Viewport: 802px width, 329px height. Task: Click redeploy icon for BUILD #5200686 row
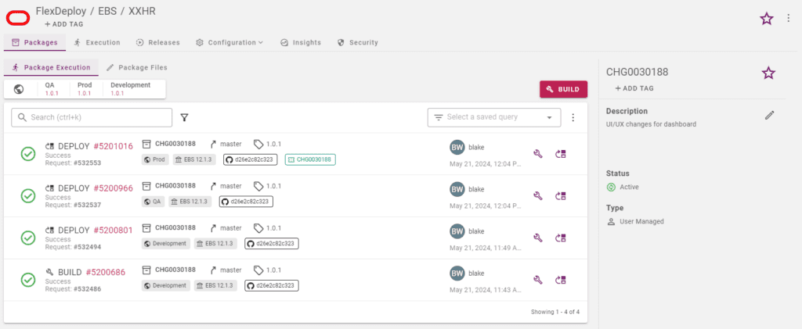[561, 280]
